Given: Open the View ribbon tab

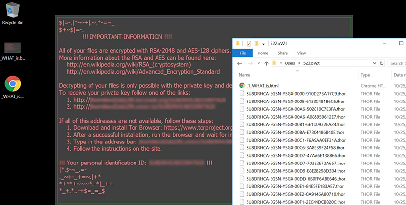Looking at the screenshot, I should coord(301,53).
